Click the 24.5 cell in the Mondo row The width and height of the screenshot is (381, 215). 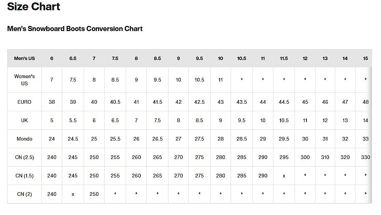(x=73, y=139)
